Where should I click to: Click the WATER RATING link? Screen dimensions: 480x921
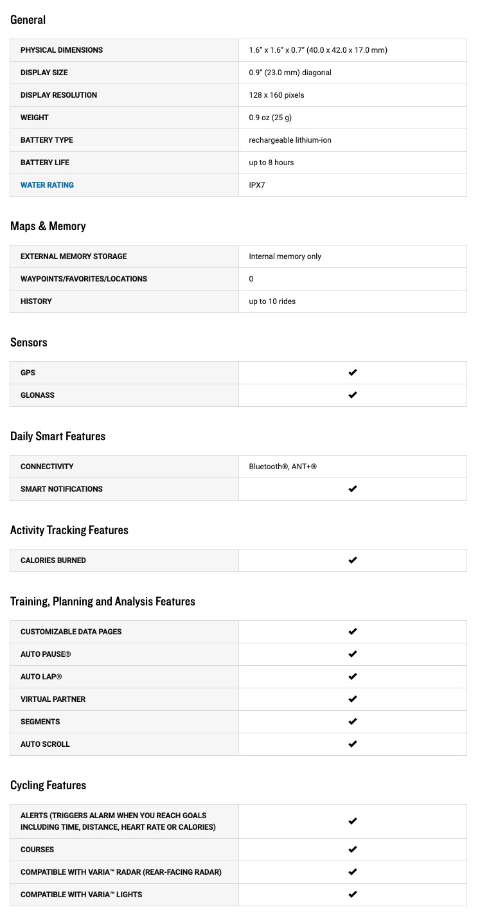[47, 185]
